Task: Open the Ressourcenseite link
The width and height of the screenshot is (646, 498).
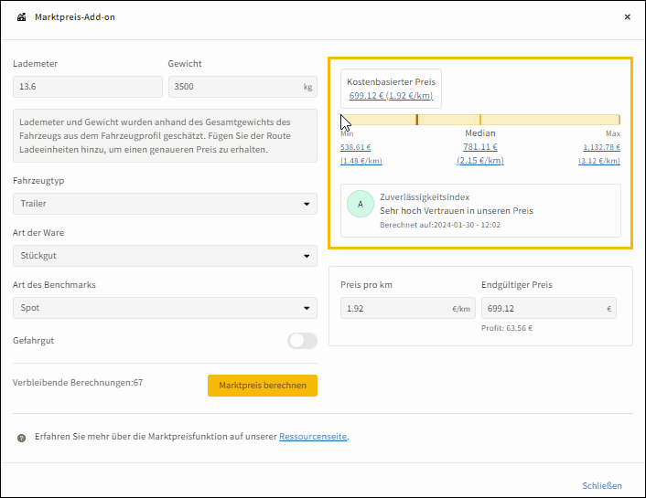Action: tap(313, 437)
